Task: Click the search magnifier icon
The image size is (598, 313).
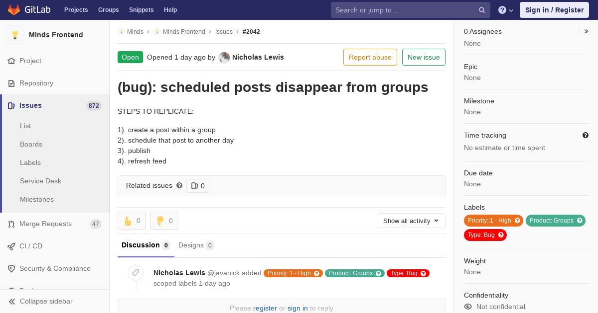Action: (482, 10)
